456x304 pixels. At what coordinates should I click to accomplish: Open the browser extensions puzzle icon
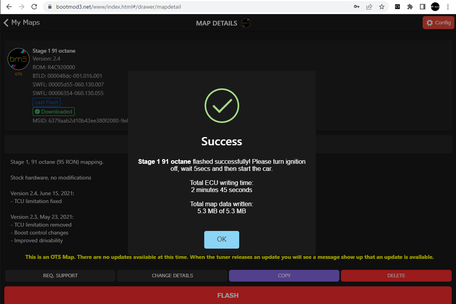[410, 7]
